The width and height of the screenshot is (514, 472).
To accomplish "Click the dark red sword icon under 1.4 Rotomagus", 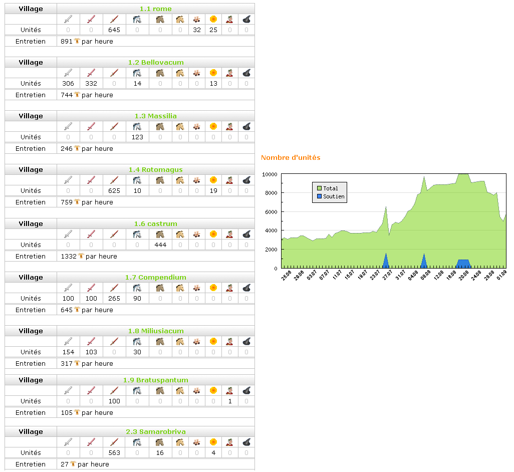I will coord(114,180).
